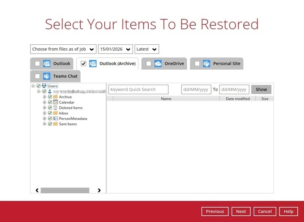The height and width of the screenshot is (222, 304).
Task: Open Help
Action: click(x=288, y=211)
